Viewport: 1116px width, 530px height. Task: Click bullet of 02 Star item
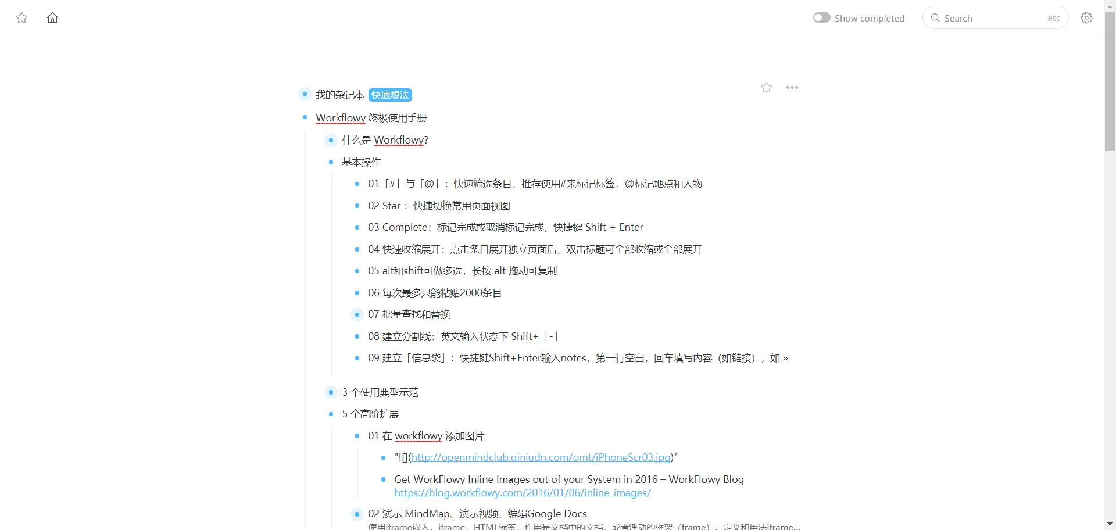357,206
